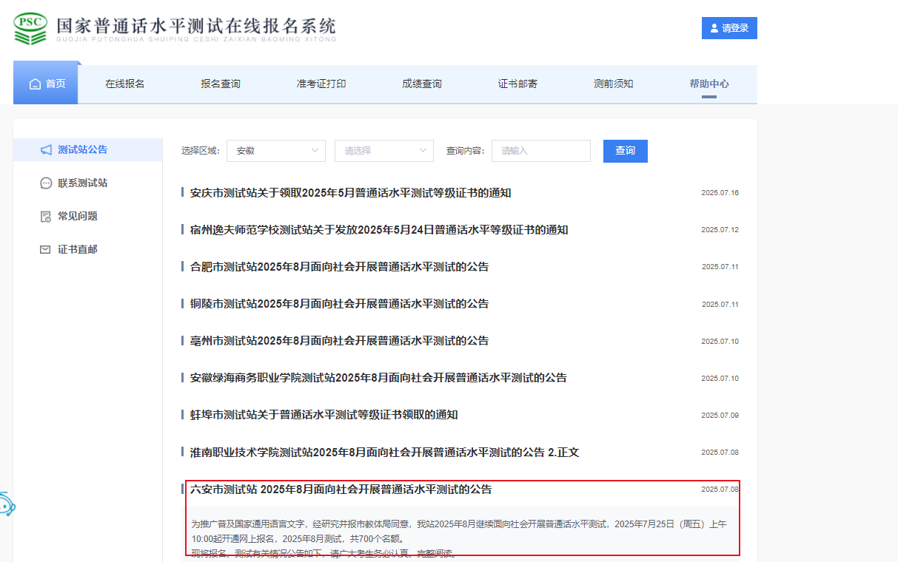This screenshot has width=898, height=562.
Task: Open the 在线报名 menu tab
Action: (125, 84)
